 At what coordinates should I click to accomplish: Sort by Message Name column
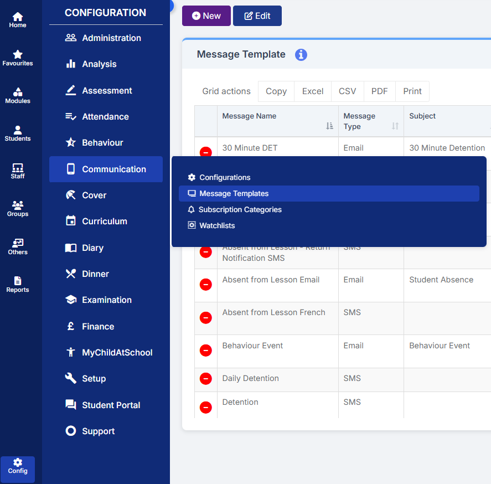(x=329, y=126)
